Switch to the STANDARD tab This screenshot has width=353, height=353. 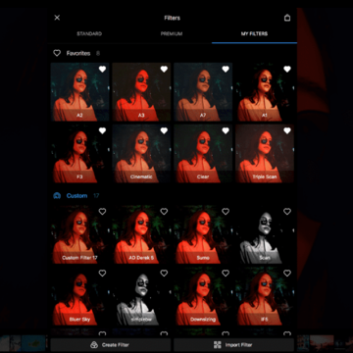click(89, 33)
